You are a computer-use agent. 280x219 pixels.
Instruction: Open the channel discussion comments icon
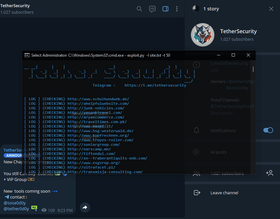pos(152,9)
